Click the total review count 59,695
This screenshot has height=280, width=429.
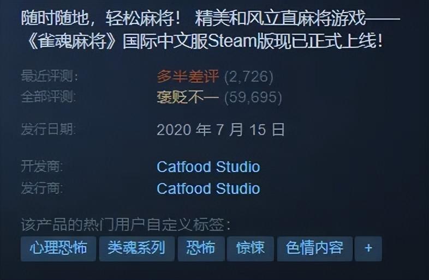click(253, 98)
